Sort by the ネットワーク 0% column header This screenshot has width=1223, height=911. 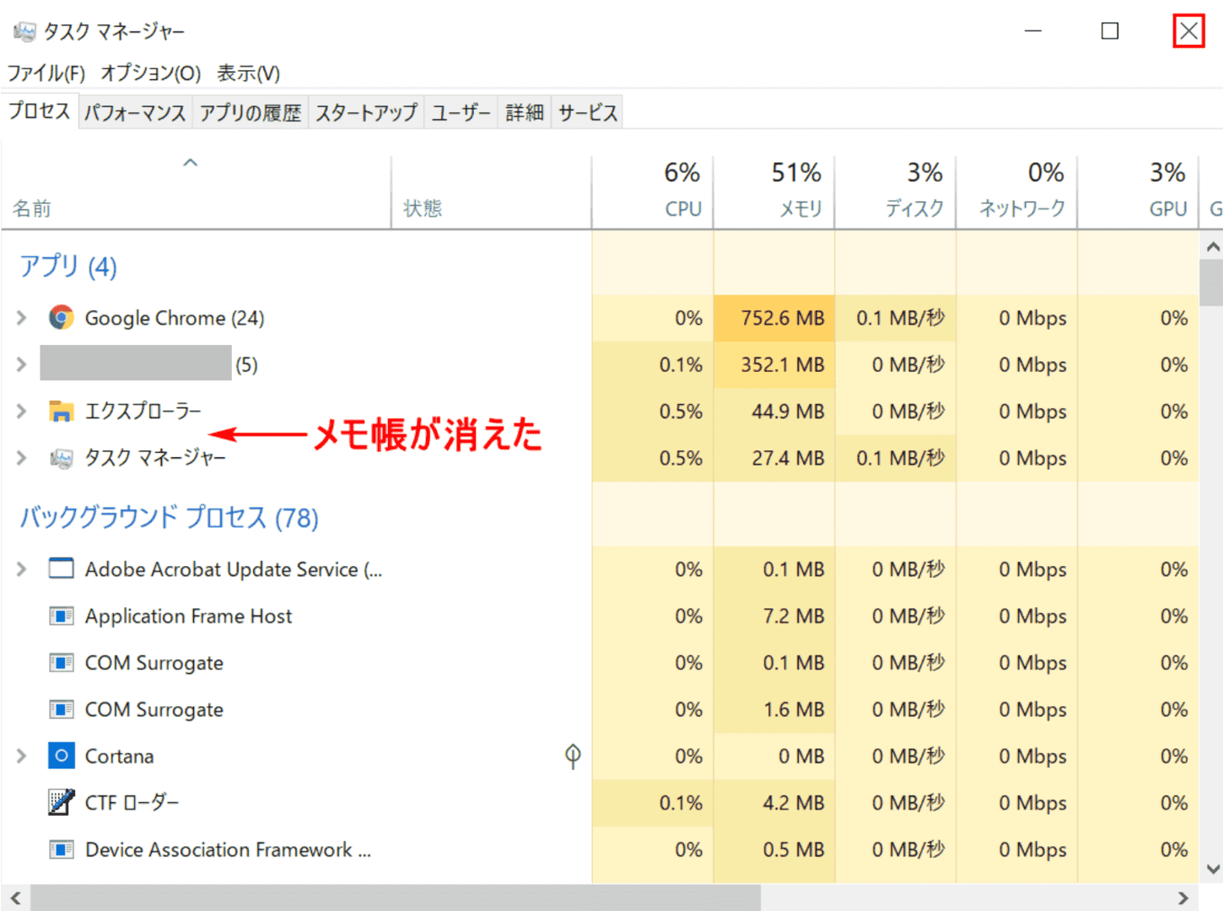click(x=1017, y=191)
